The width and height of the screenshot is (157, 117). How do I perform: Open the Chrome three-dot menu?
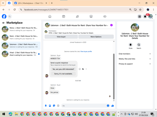154,10
